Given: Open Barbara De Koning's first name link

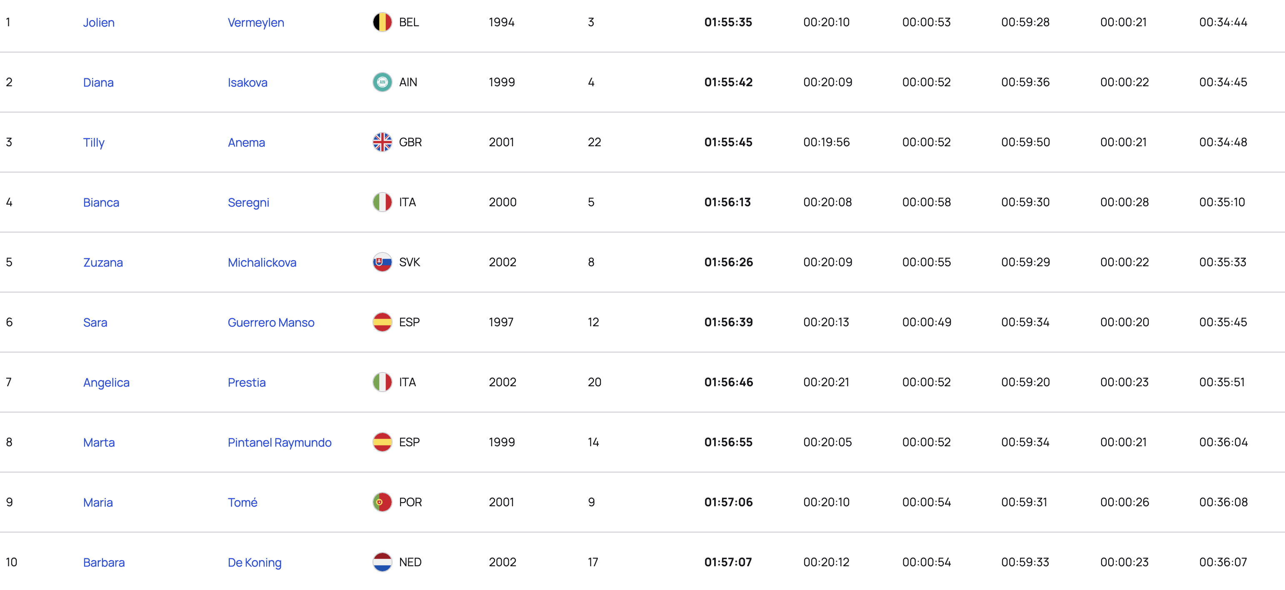Looking at the screenshot, I should click(x=104, y=562).
